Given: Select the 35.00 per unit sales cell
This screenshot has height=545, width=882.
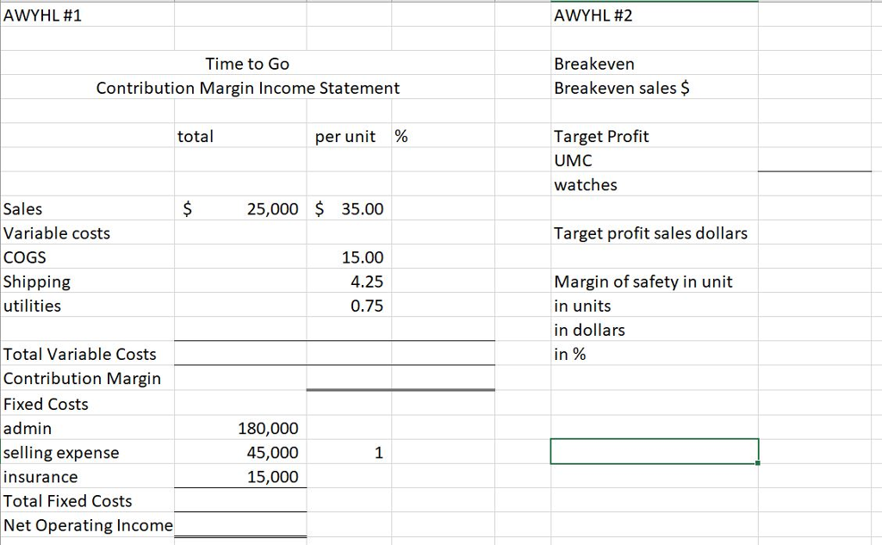Looking at the screenshot, I should coord(362,208).
